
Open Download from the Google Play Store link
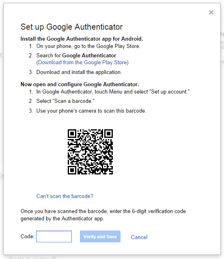click(83, 63)
